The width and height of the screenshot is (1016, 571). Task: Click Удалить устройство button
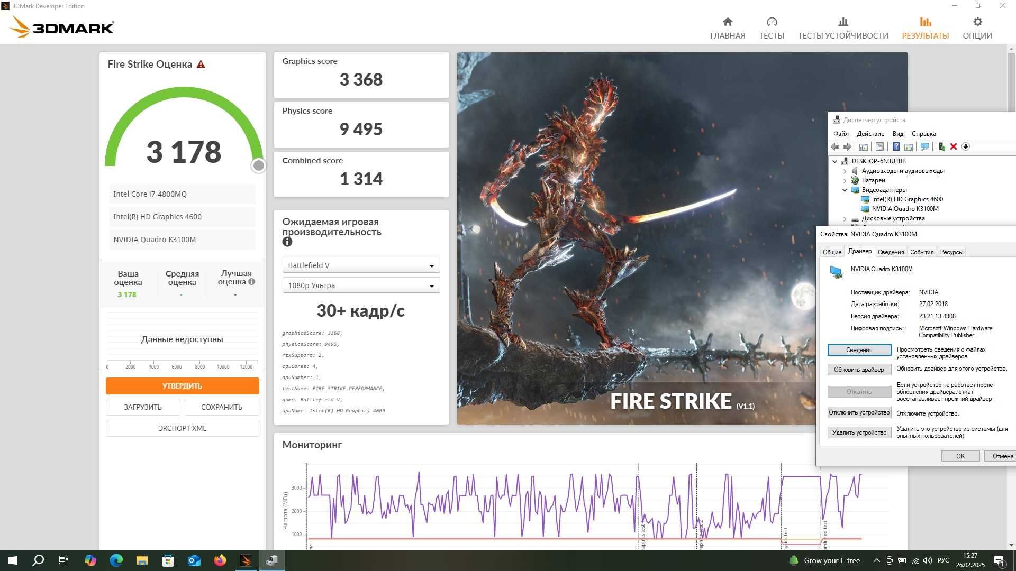(x=859, y=432)
